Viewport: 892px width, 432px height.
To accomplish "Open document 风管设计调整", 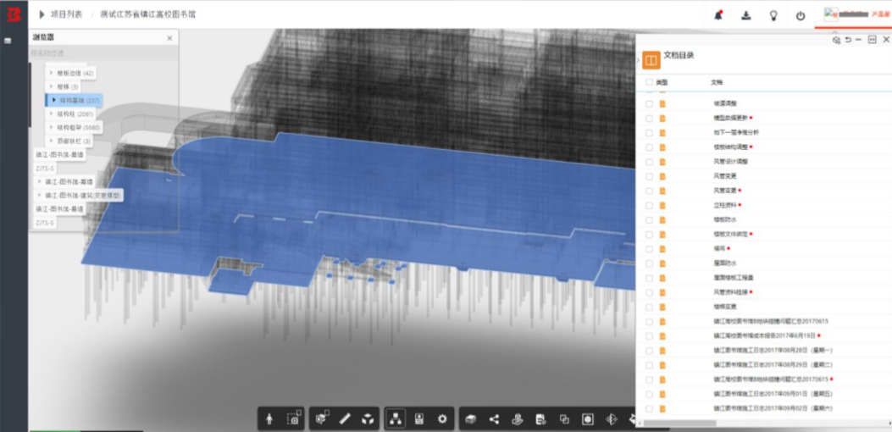I will pyautogui.click(x=730, y=162).
